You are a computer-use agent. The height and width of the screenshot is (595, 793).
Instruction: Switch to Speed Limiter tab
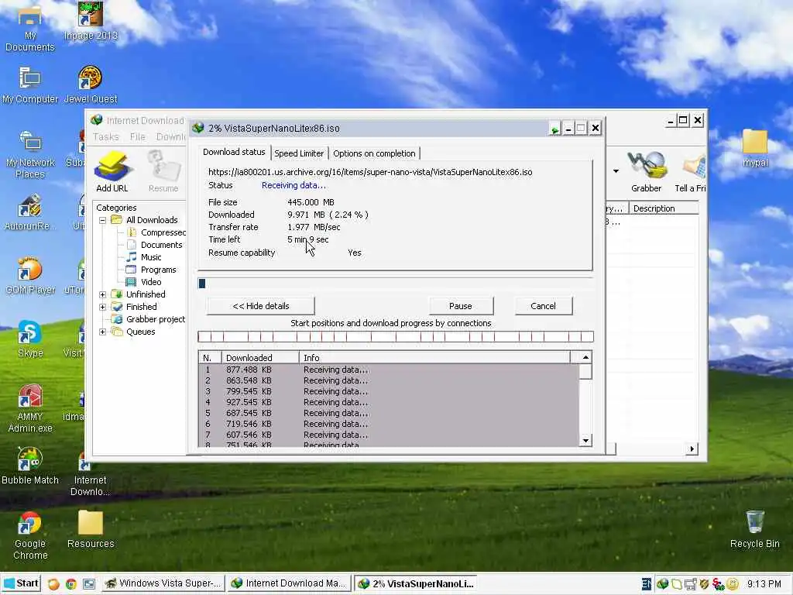299,153
